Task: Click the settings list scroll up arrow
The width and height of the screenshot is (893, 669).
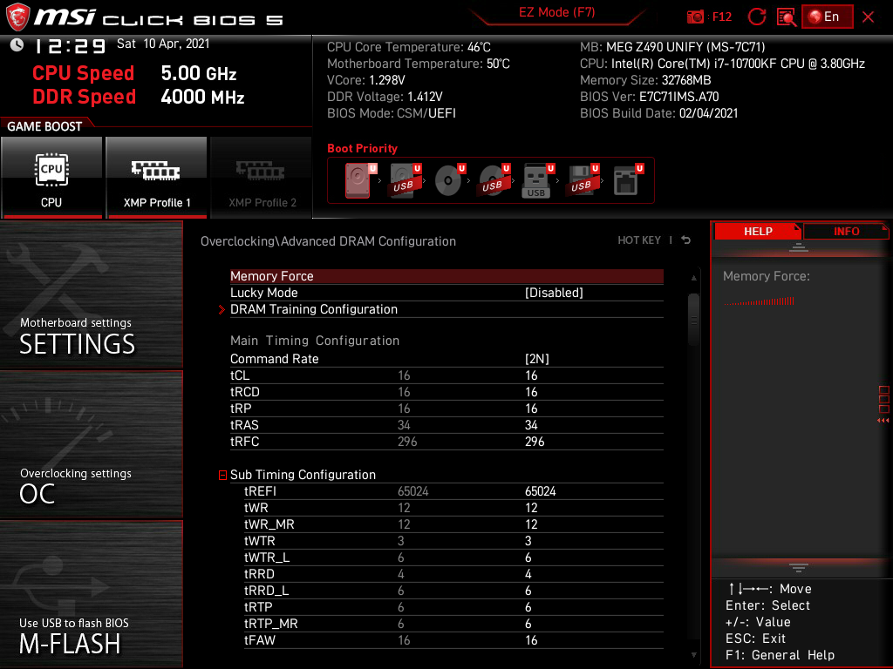Action: point(693,278)
